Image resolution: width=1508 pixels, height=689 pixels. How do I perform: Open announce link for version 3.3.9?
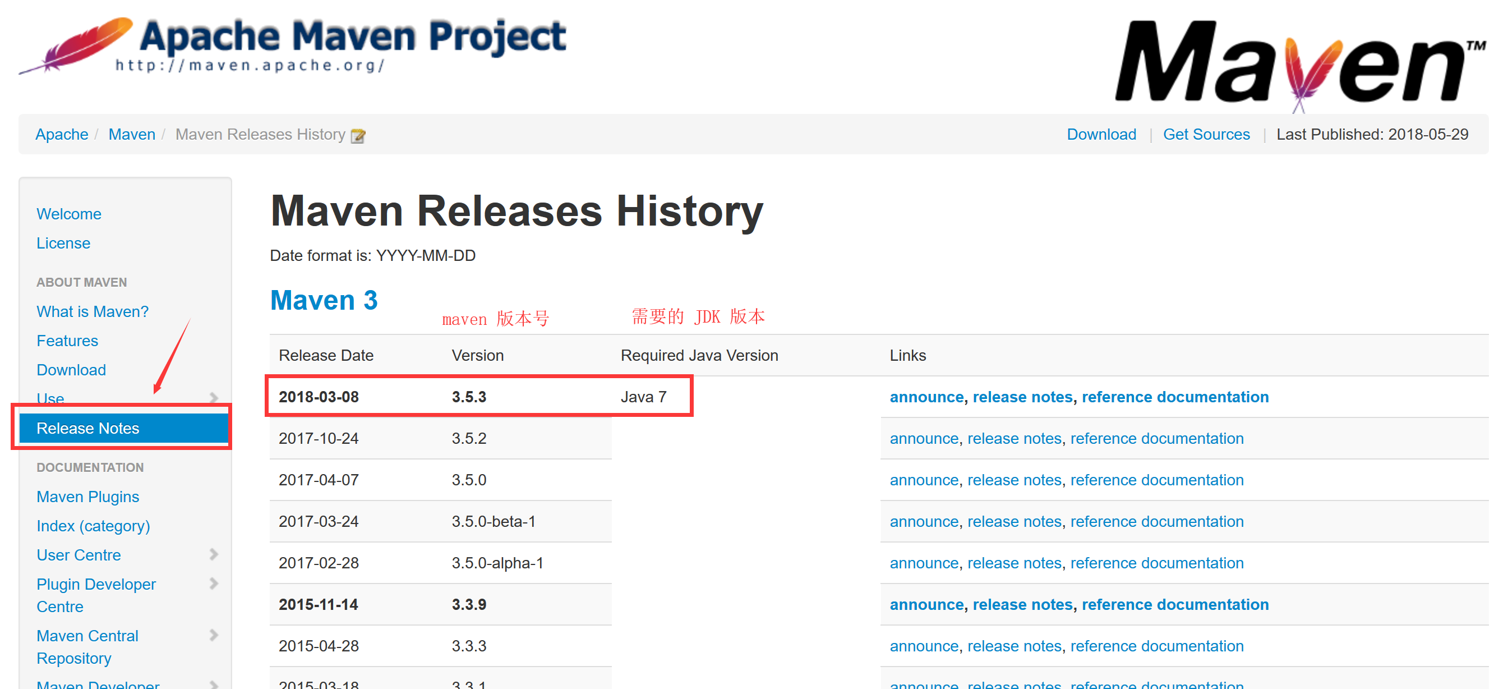pos(926,604)
